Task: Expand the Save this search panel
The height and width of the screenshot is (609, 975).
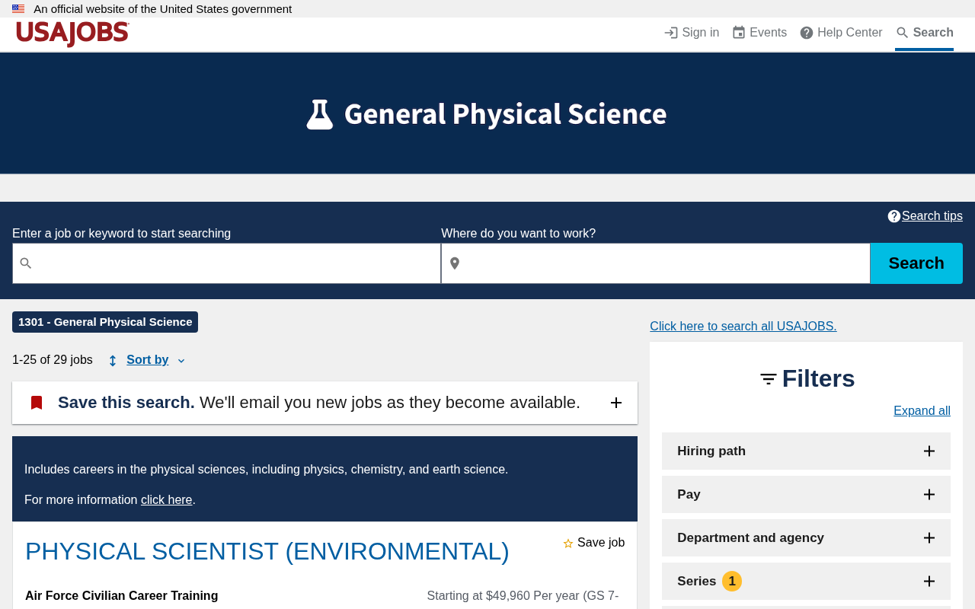Action: pos(616,403)
